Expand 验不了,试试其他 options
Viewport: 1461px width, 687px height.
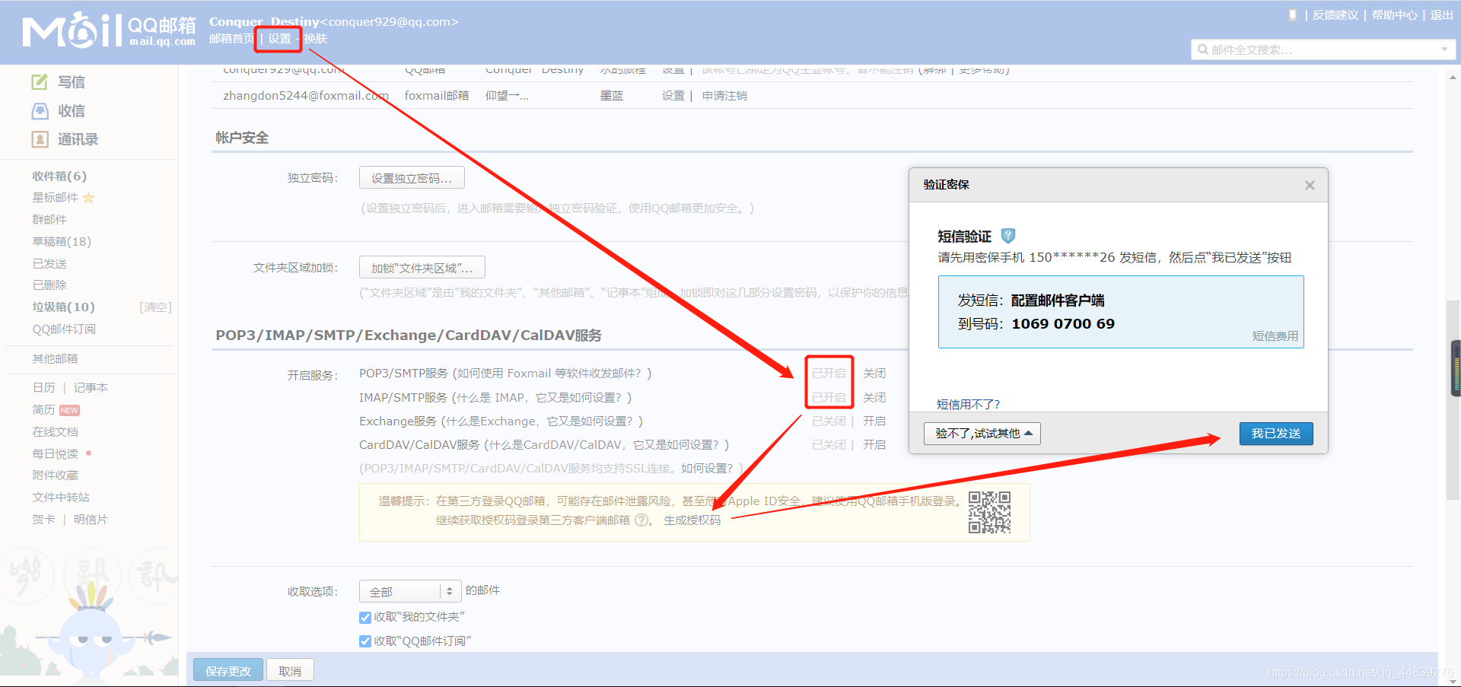(x=982, y=434)
